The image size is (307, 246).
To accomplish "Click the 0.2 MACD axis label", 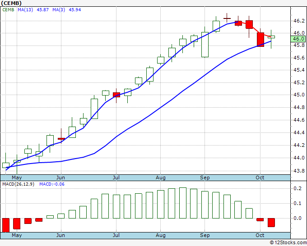I will pyautogui.click(x=298, y=188).
